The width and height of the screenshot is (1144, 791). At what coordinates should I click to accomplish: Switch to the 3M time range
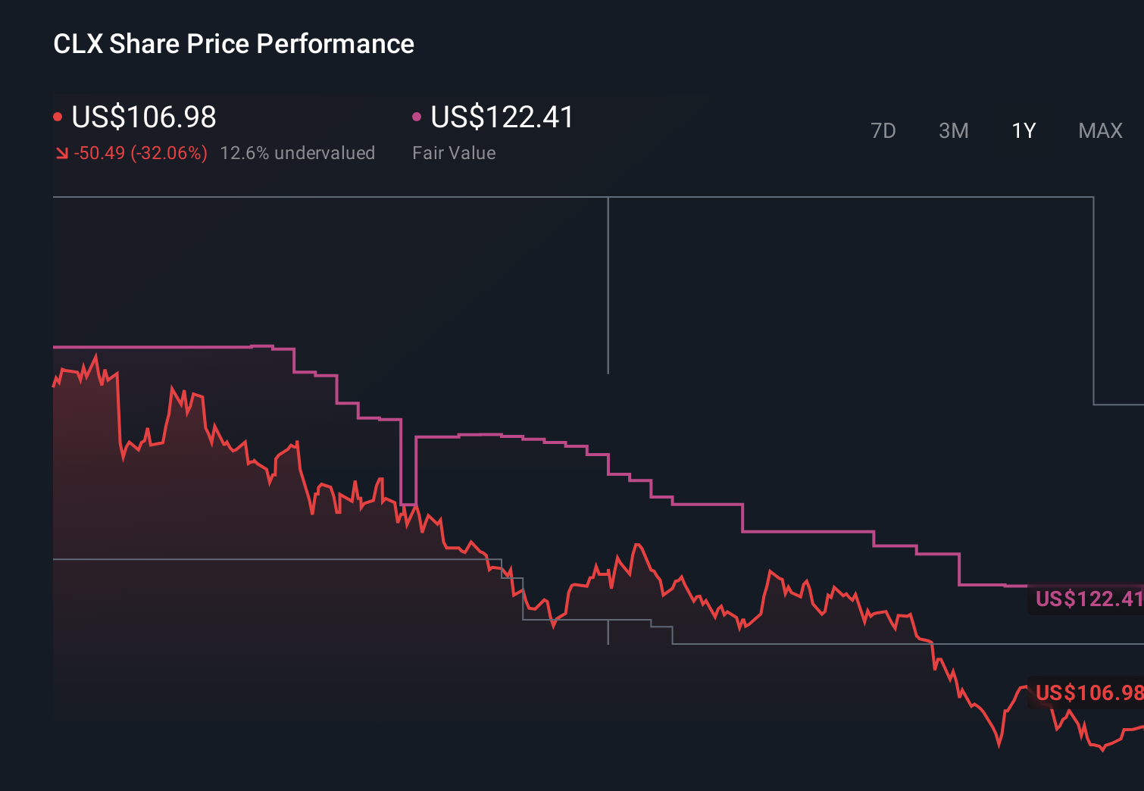(954, 130)
